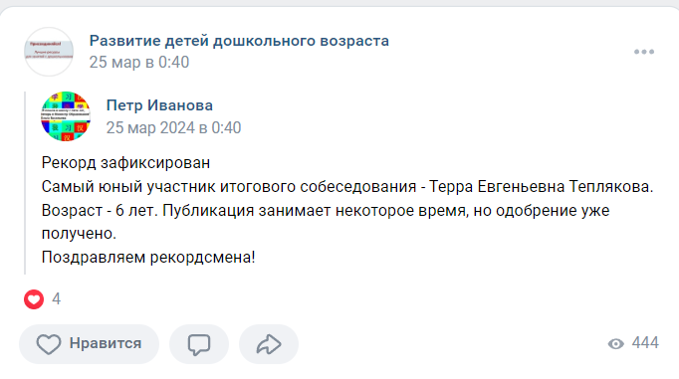
Task: Toggle the outlined heart icon in Нравится
Action: tap(49, 344)
